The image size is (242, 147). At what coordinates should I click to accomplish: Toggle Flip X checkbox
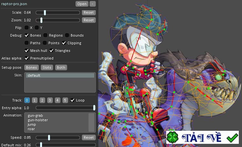click(26, 28)
